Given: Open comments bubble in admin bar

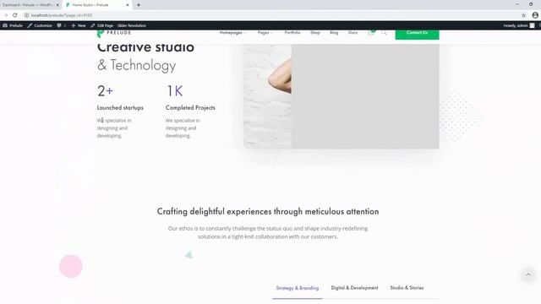Looking at the screenshot, I should click(61, 25).
